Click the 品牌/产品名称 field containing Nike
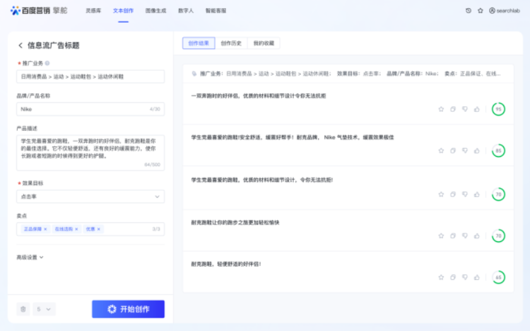 [x=82, y=109]
